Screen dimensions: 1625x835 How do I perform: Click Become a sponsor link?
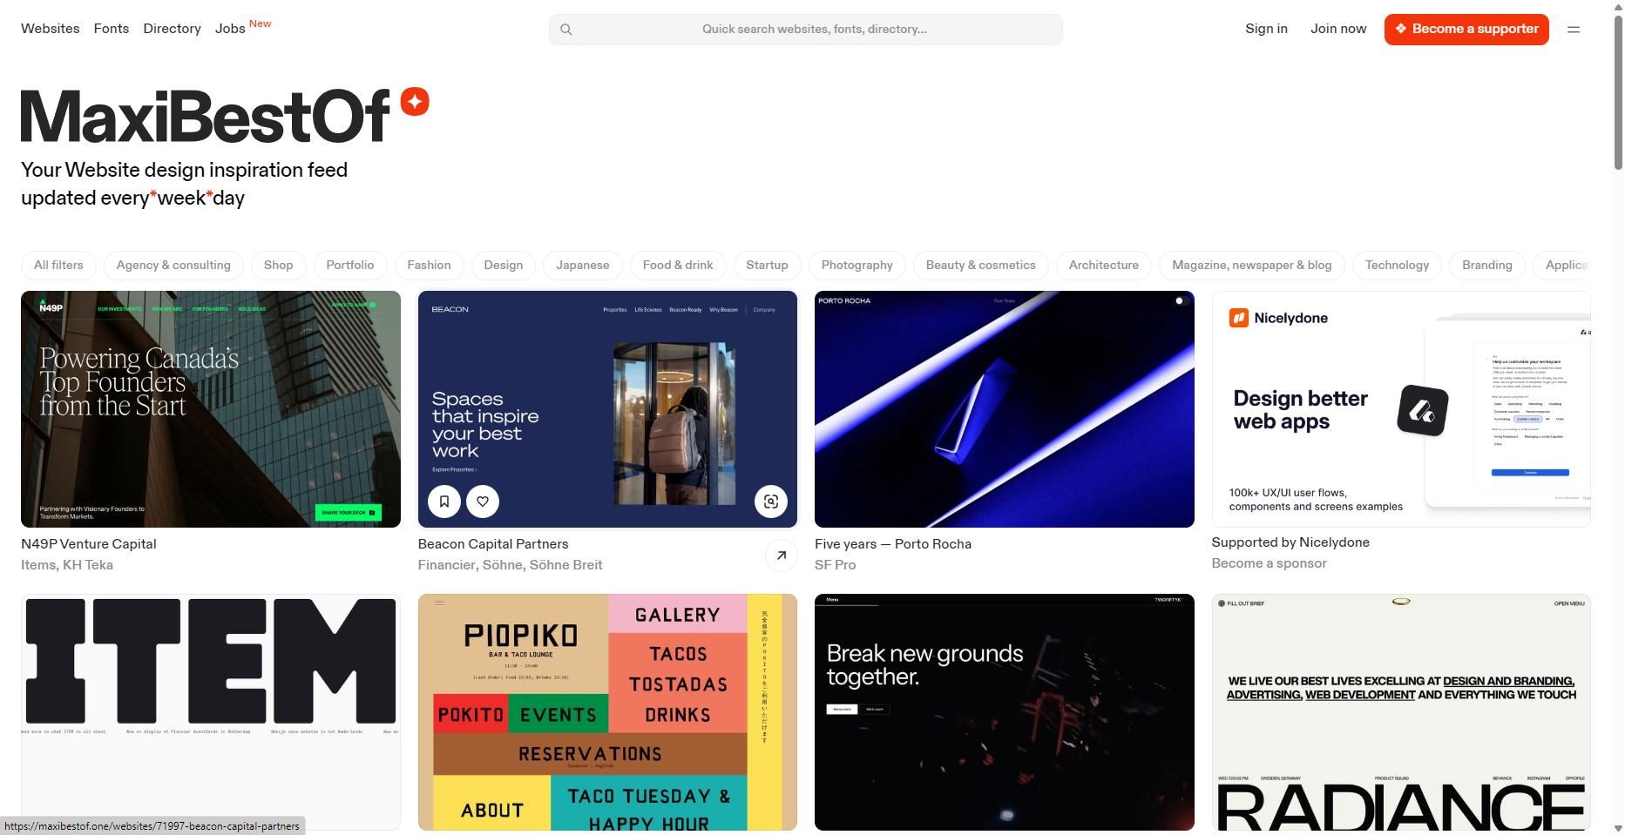[x=1270, y=563]
